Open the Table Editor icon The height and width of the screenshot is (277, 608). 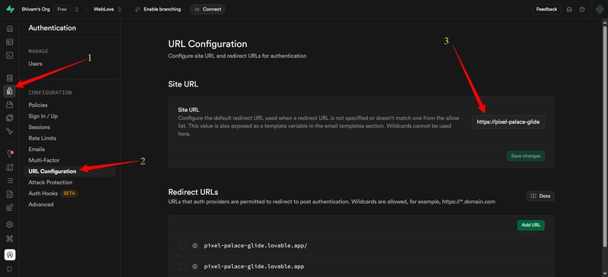10,42
